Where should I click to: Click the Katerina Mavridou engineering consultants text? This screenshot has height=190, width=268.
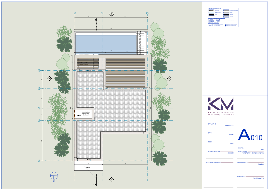coord(220,113)
